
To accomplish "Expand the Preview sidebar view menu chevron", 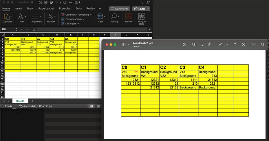I will point(128,44).
